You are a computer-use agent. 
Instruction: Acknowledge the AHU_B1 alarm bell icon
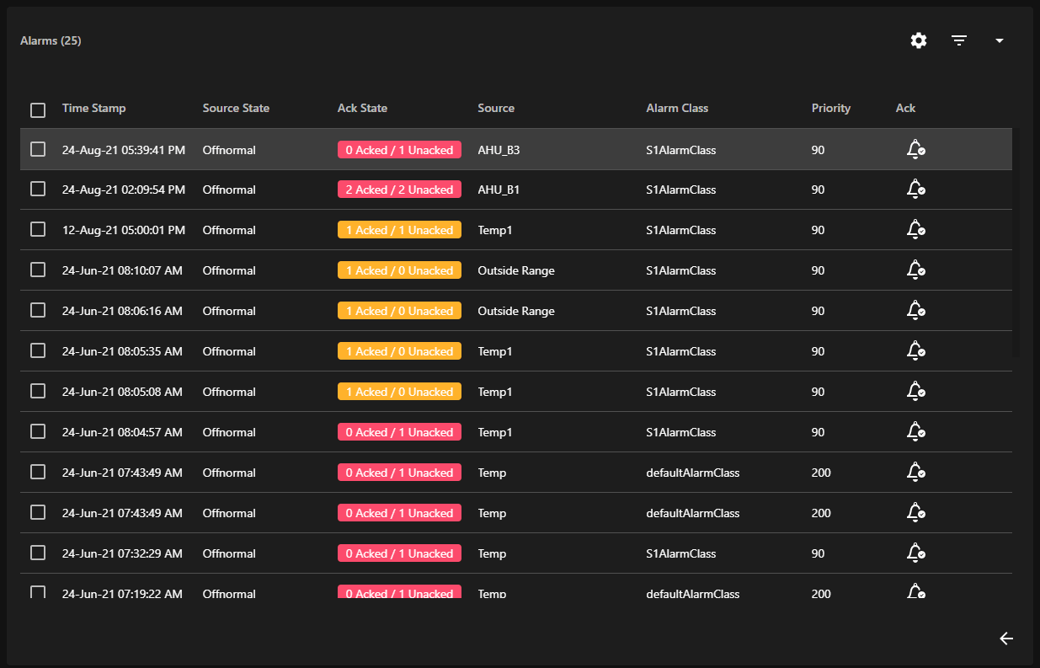coord(915,190)
